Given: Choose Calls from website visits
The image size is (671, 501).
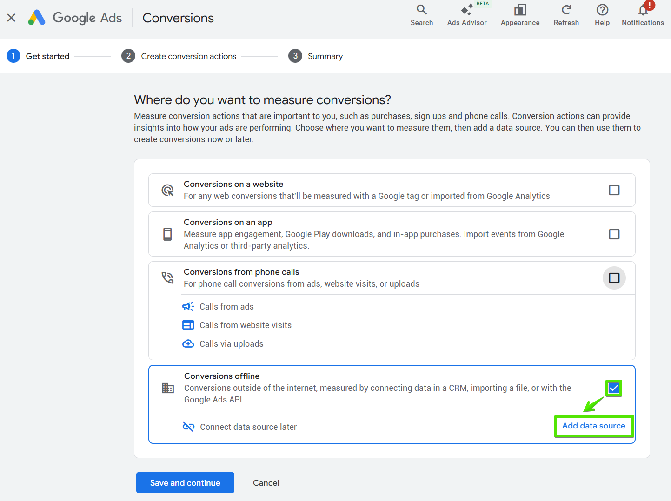Looking at the screenshot, I should [245, 325].
